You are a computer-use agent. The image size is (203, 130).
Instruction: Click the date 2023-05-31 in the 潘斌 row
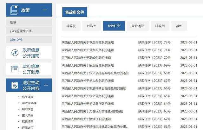[x=189, y=119]
